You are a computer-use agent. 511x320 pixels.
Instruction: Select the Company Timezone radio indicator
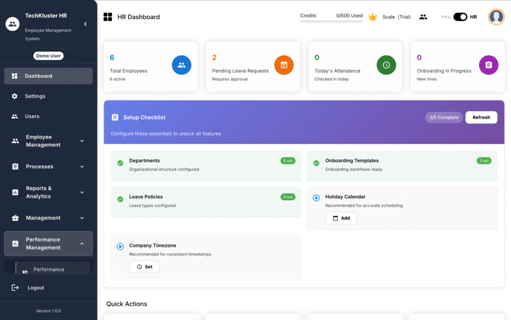pyautogui.click(x=120, y=247)
